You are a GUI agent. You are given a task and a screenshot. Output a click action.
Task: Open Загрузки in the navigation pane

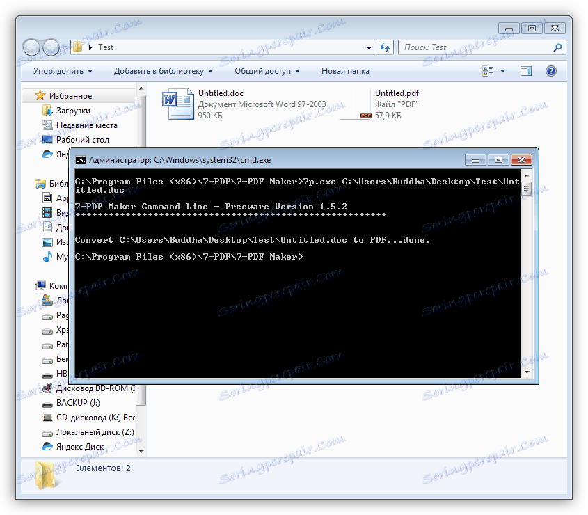tap(73, 111)
